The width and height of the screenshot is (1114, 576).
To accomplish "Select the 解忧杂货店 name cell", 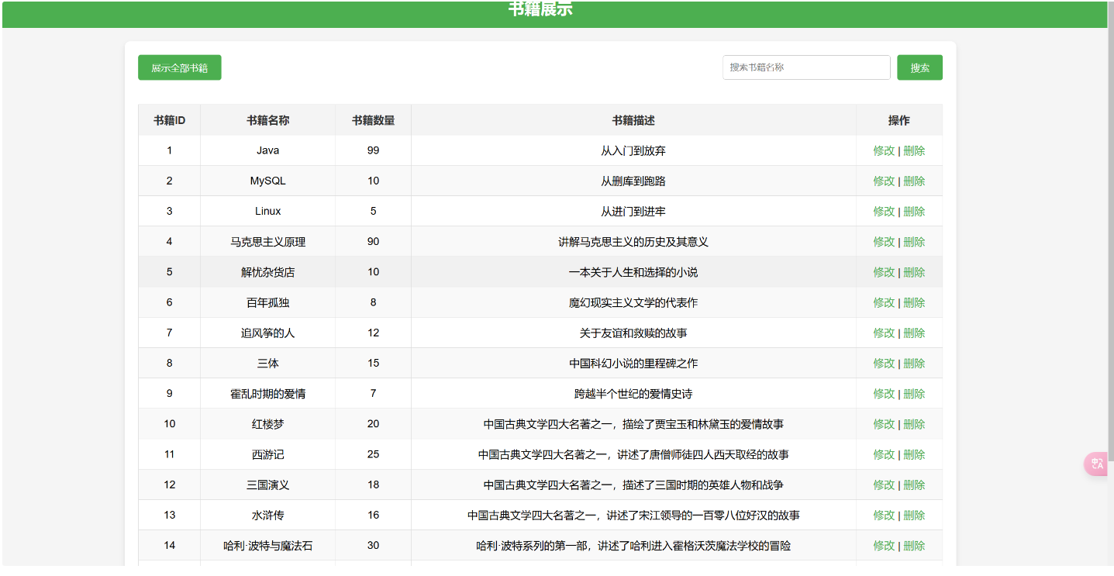I will [x=268, y=272].
